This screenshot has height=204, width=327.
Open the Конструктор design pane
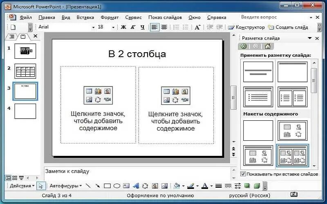246,27
